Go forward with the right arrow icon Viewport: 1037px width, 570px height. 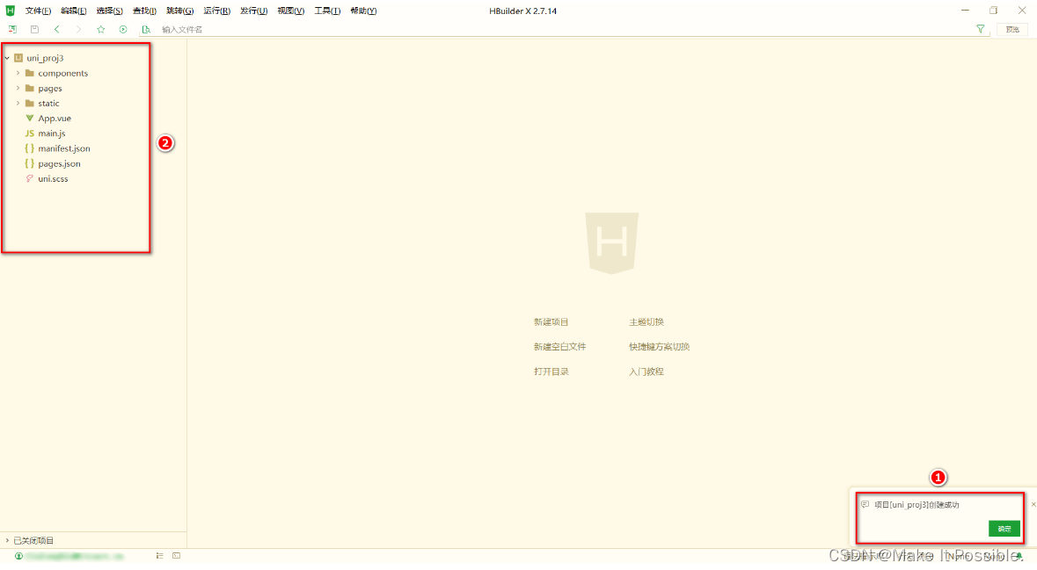coord(78,29)
